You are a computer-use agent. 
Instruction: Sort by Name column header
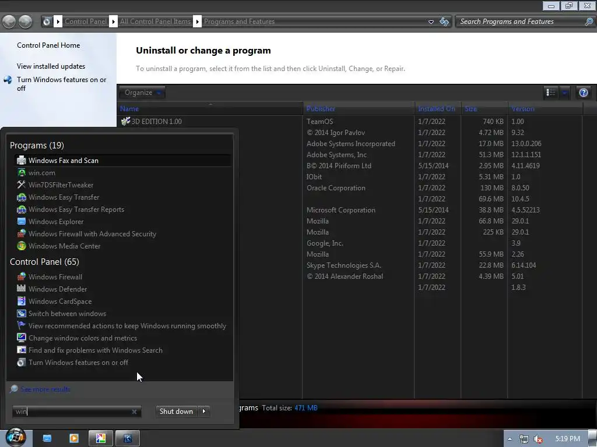(x=210, y=109)
